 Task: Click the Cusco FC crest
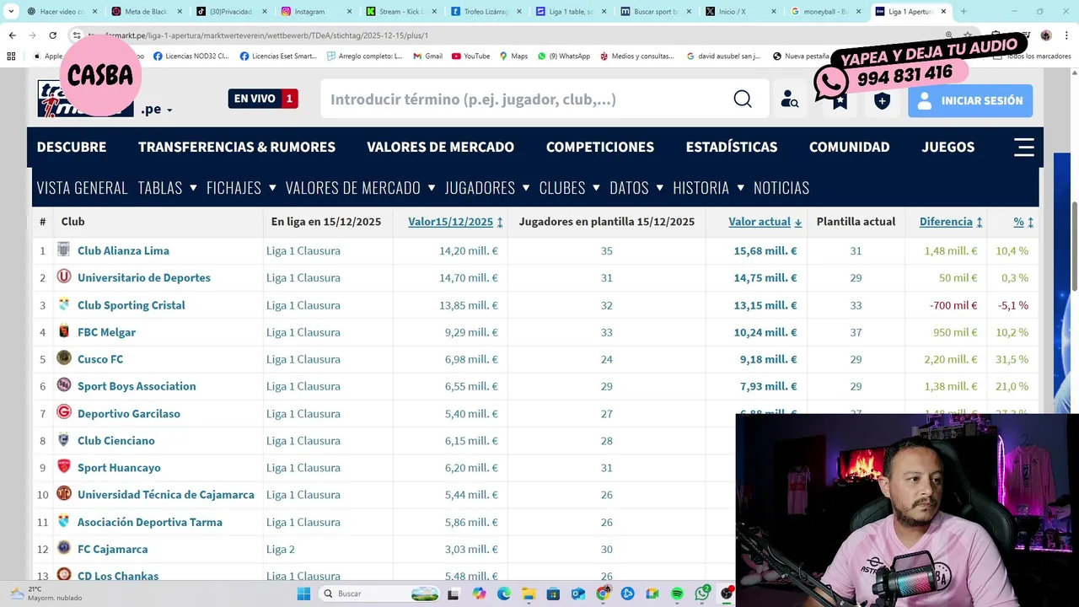point(64,358)
